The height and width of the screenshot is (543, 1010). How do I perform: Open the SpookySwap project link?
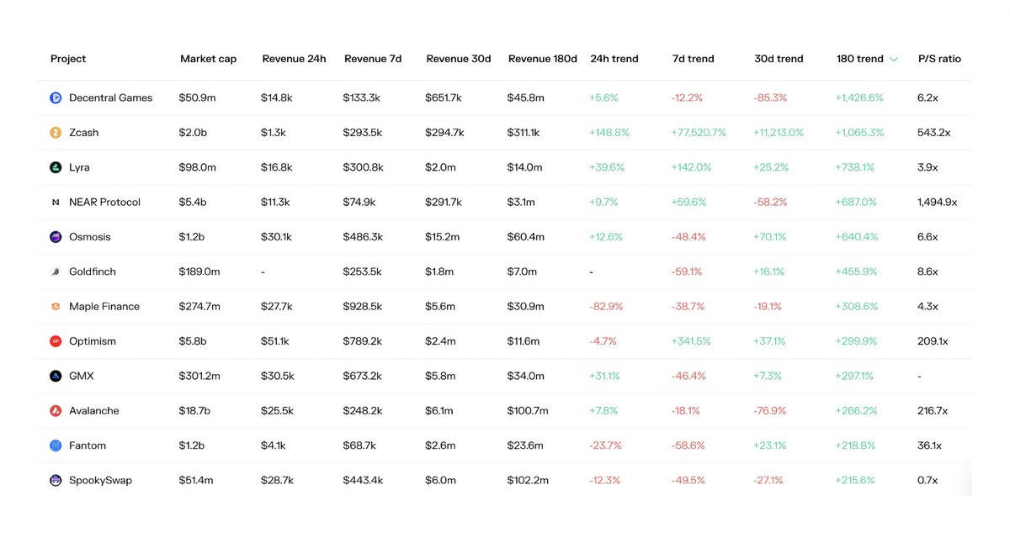pos(100,481)
